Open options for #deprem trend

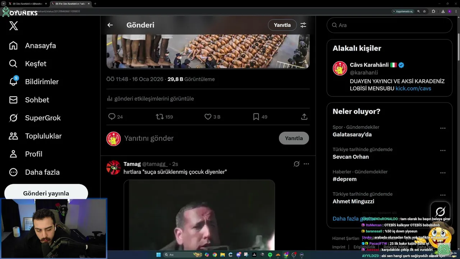click(x=443, y=173)
